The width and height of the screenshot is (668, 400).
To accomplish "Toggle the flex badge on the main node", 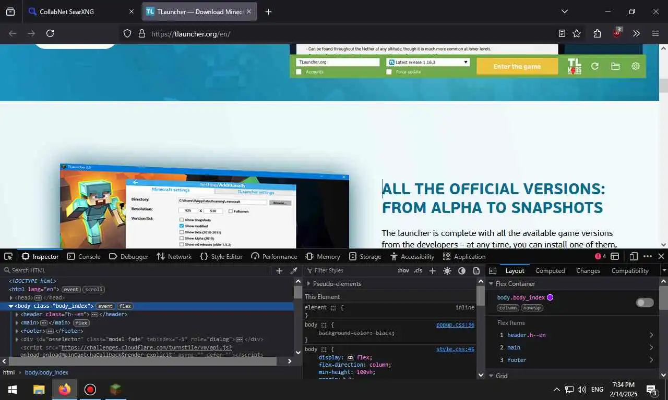I will point(81,323).
